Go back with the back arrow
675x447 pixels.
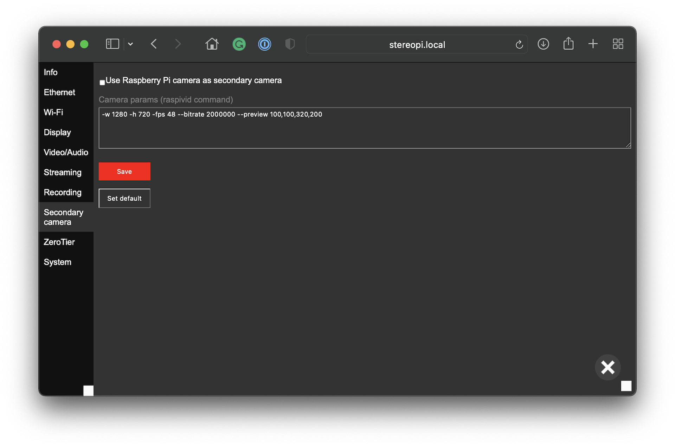154,44
